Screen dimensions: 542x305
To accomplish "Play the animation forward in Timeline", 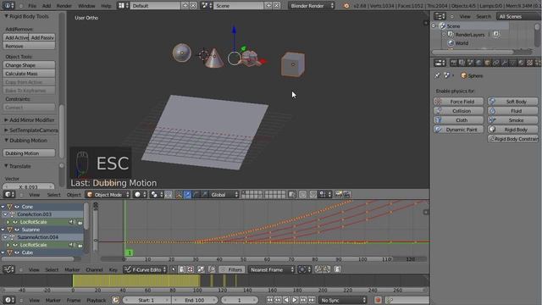I will pyautogui.click(x=295, y=300).
